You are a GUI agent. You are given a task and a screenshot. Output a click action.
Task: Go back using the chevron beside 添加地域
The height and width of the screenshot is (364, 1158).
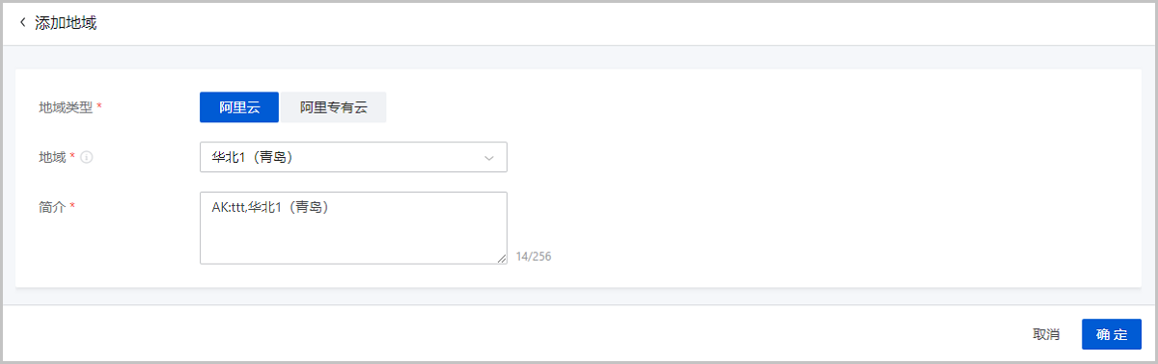[22, 22]
